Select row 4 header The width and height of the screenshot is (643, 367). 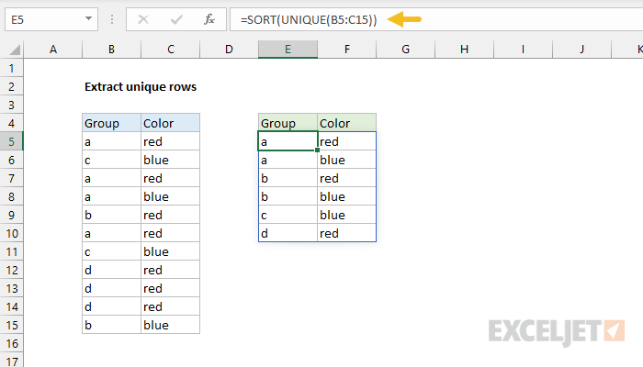(x=11, y=123)
